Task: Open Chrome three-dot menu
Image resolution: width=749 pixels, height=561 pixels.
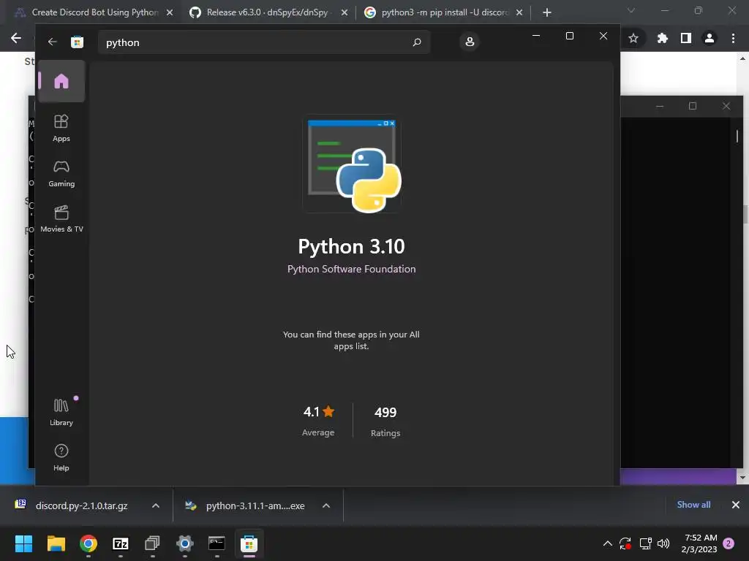Action: coord(733,38)
